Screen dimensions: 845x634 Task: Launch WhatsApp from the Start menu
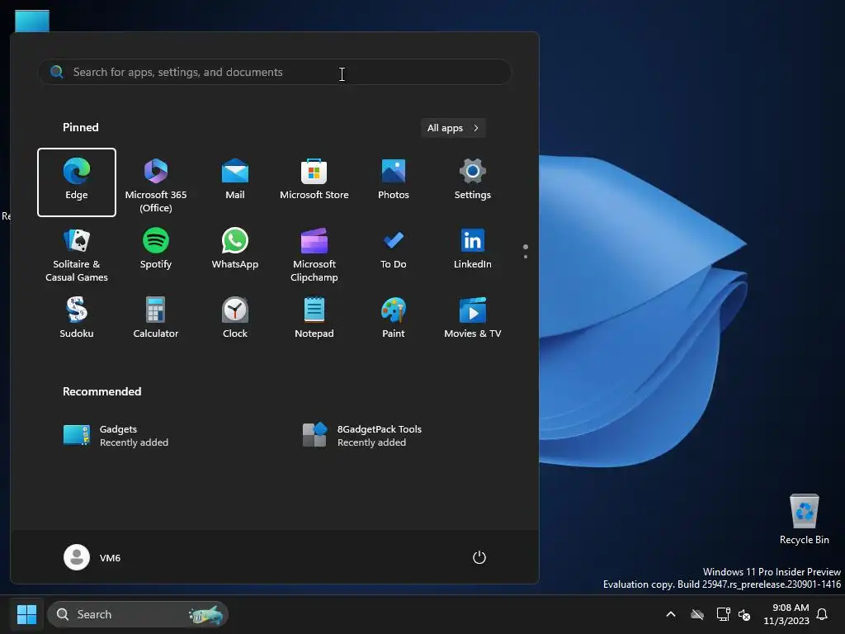[x=235, y=253]
